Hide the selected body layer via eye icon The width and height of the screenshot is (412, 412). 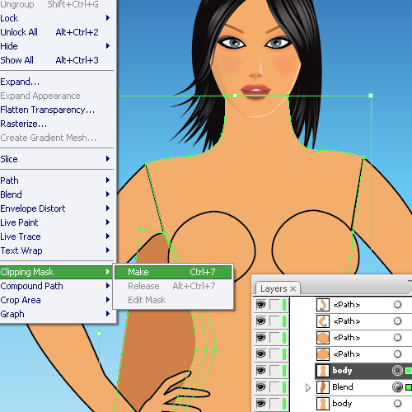260,371
